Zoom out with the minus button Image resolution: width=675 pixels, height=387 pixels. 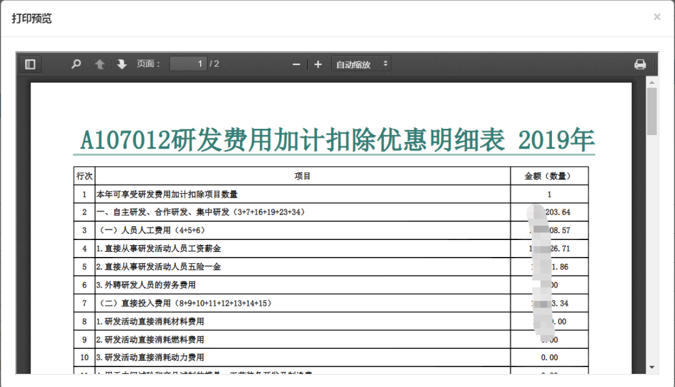pos(296,64)
